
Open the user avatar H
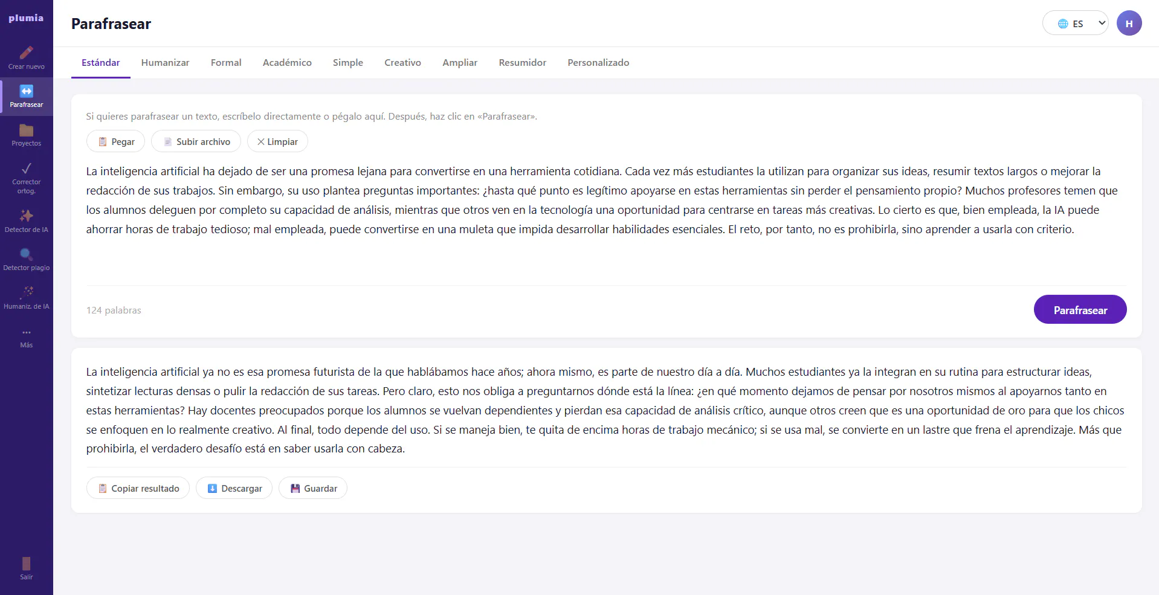(1129, 24)
